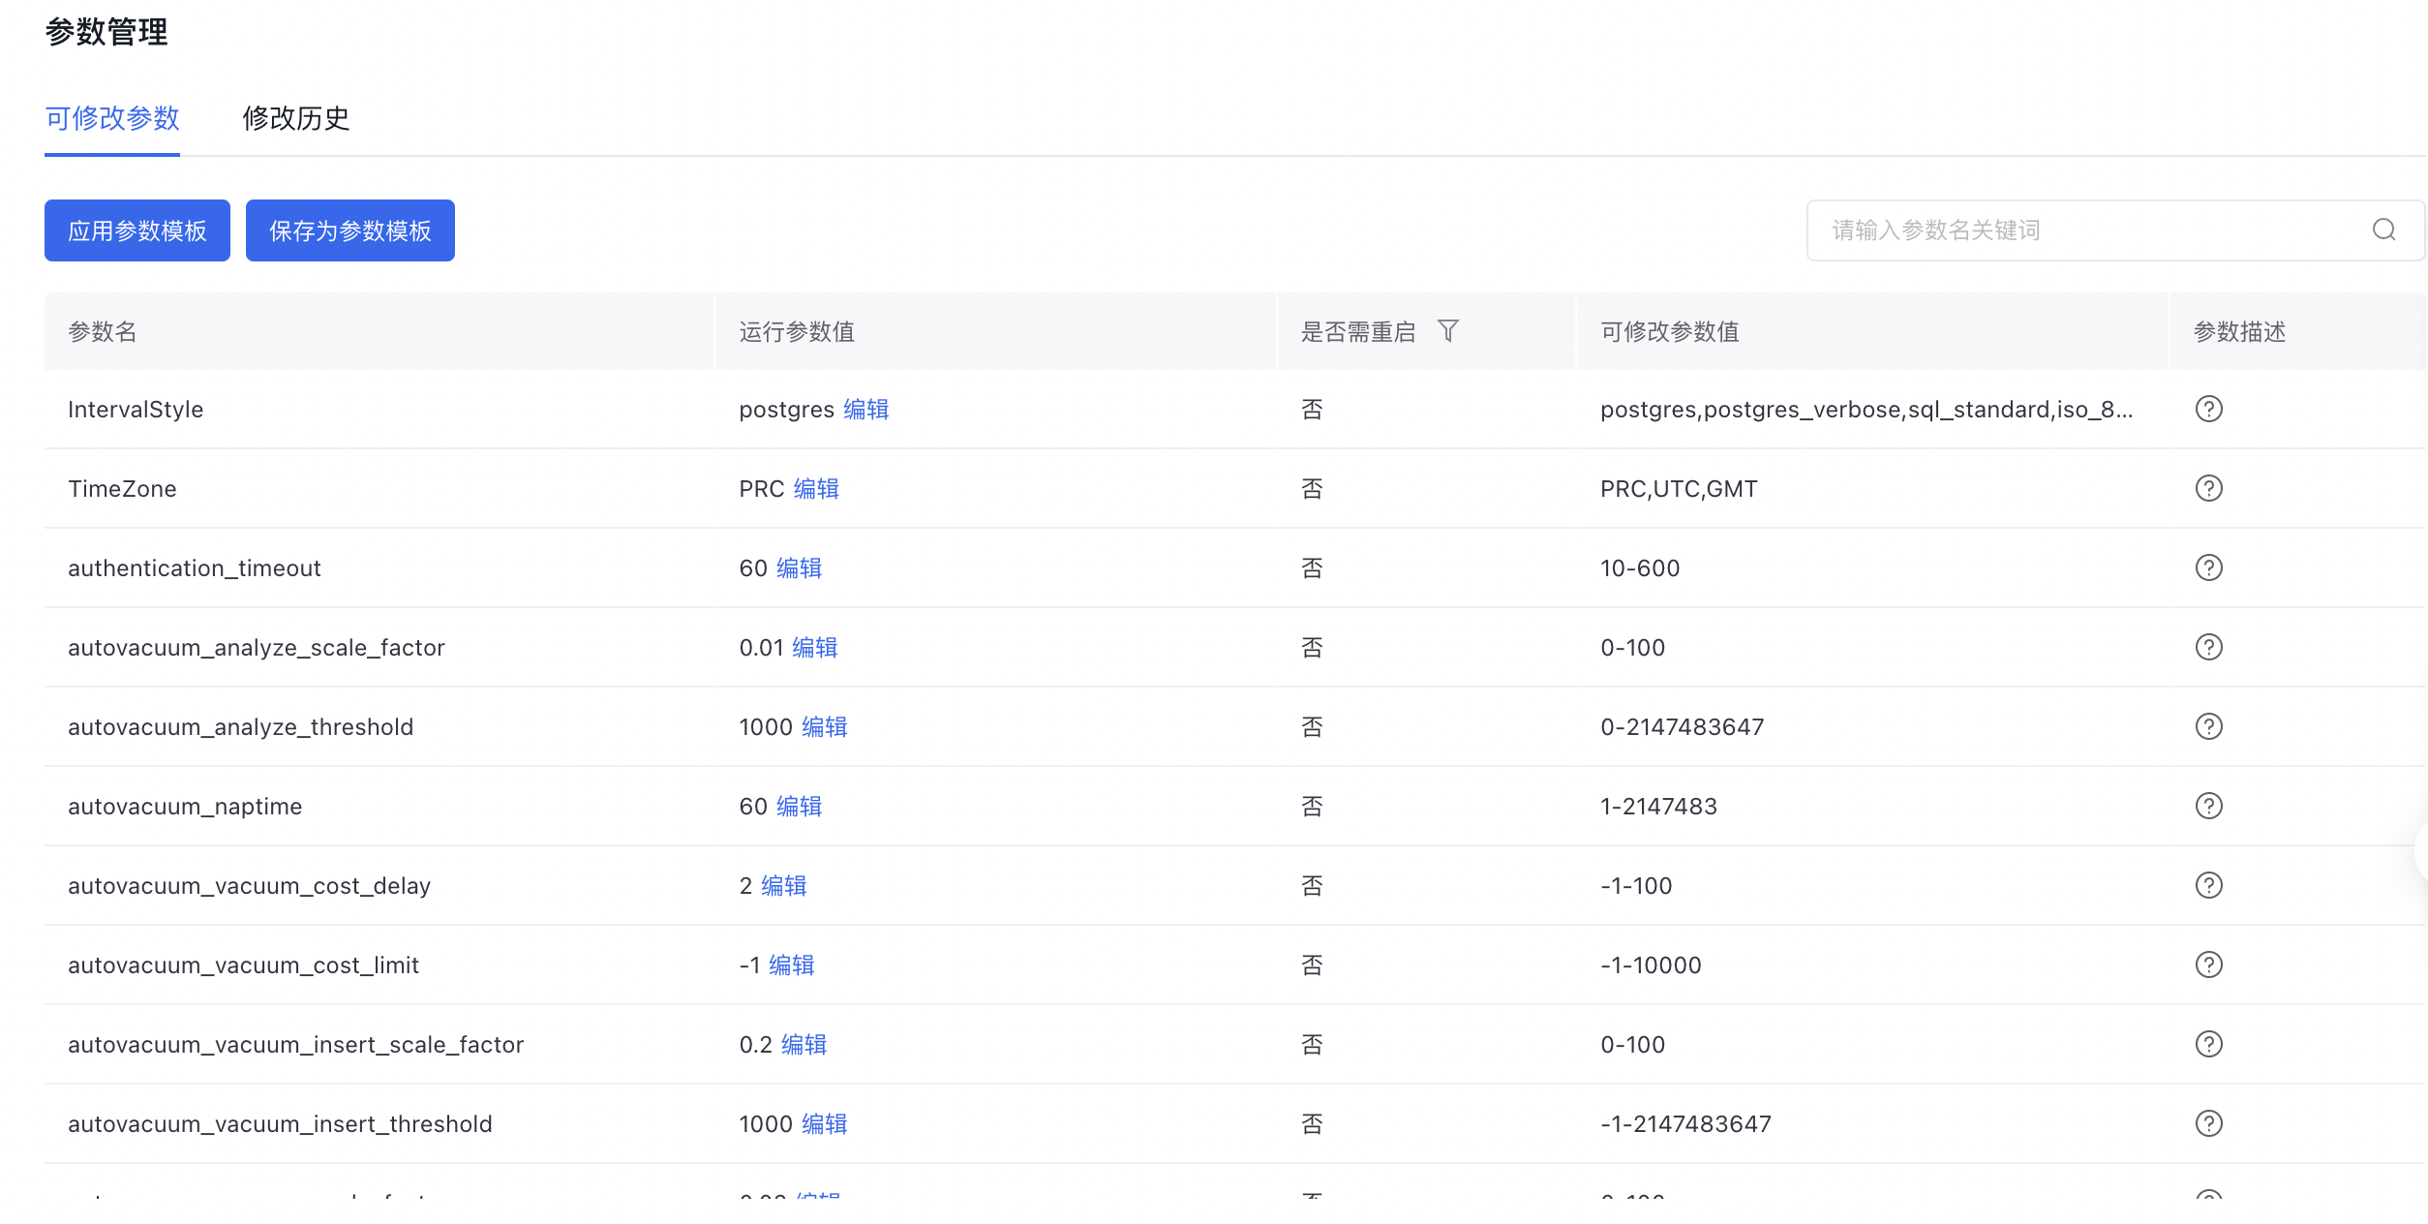Click the 保存为参数模板 button
This screenshot has width=2428, height=1224.
[x=350, y=230]
